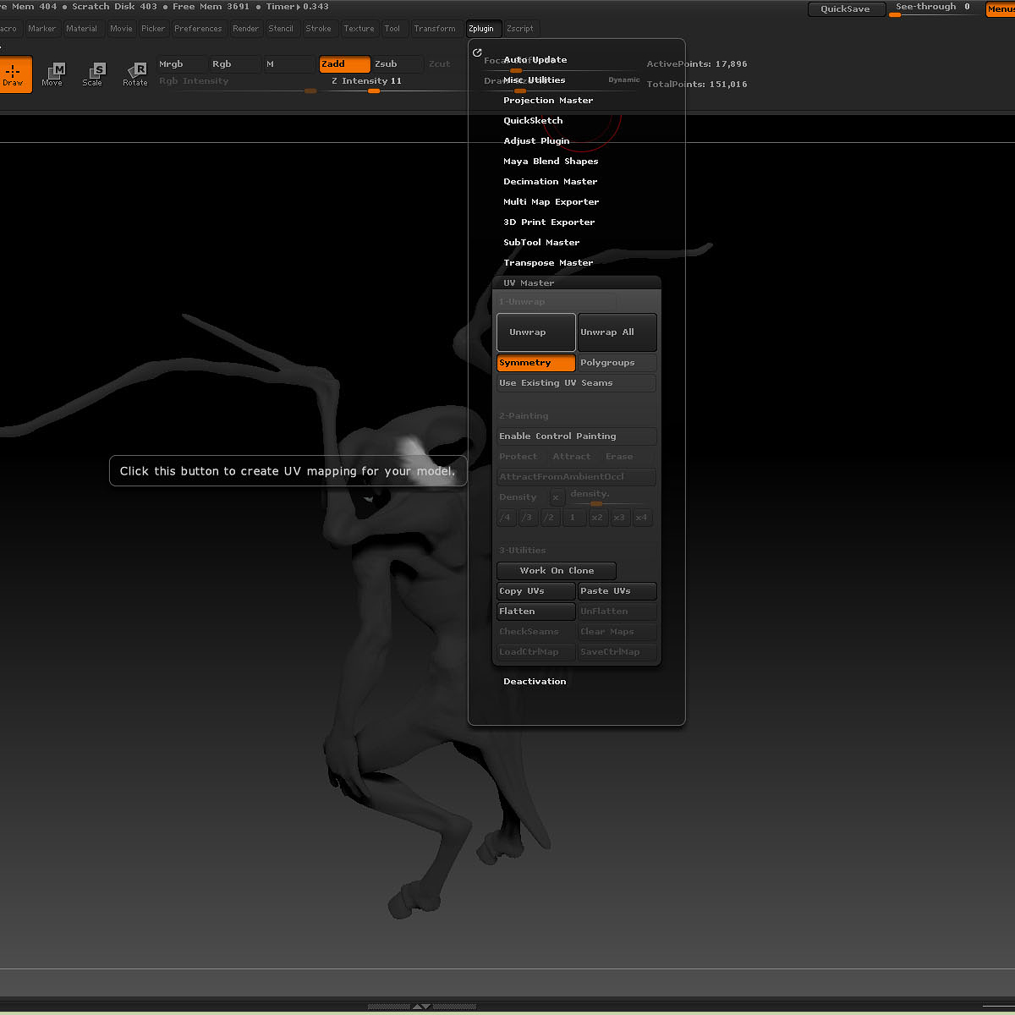Pick the Rotate tool icon

[x=135, y=74]
